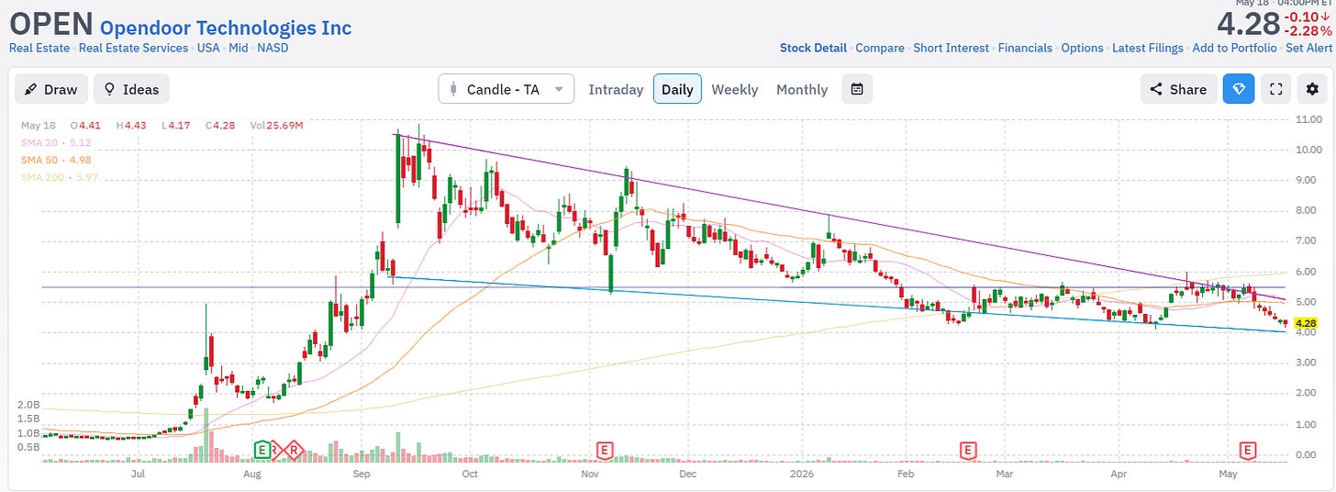Activate the Draw tool
1336x492 pixels.
click(x=51, y=89)
